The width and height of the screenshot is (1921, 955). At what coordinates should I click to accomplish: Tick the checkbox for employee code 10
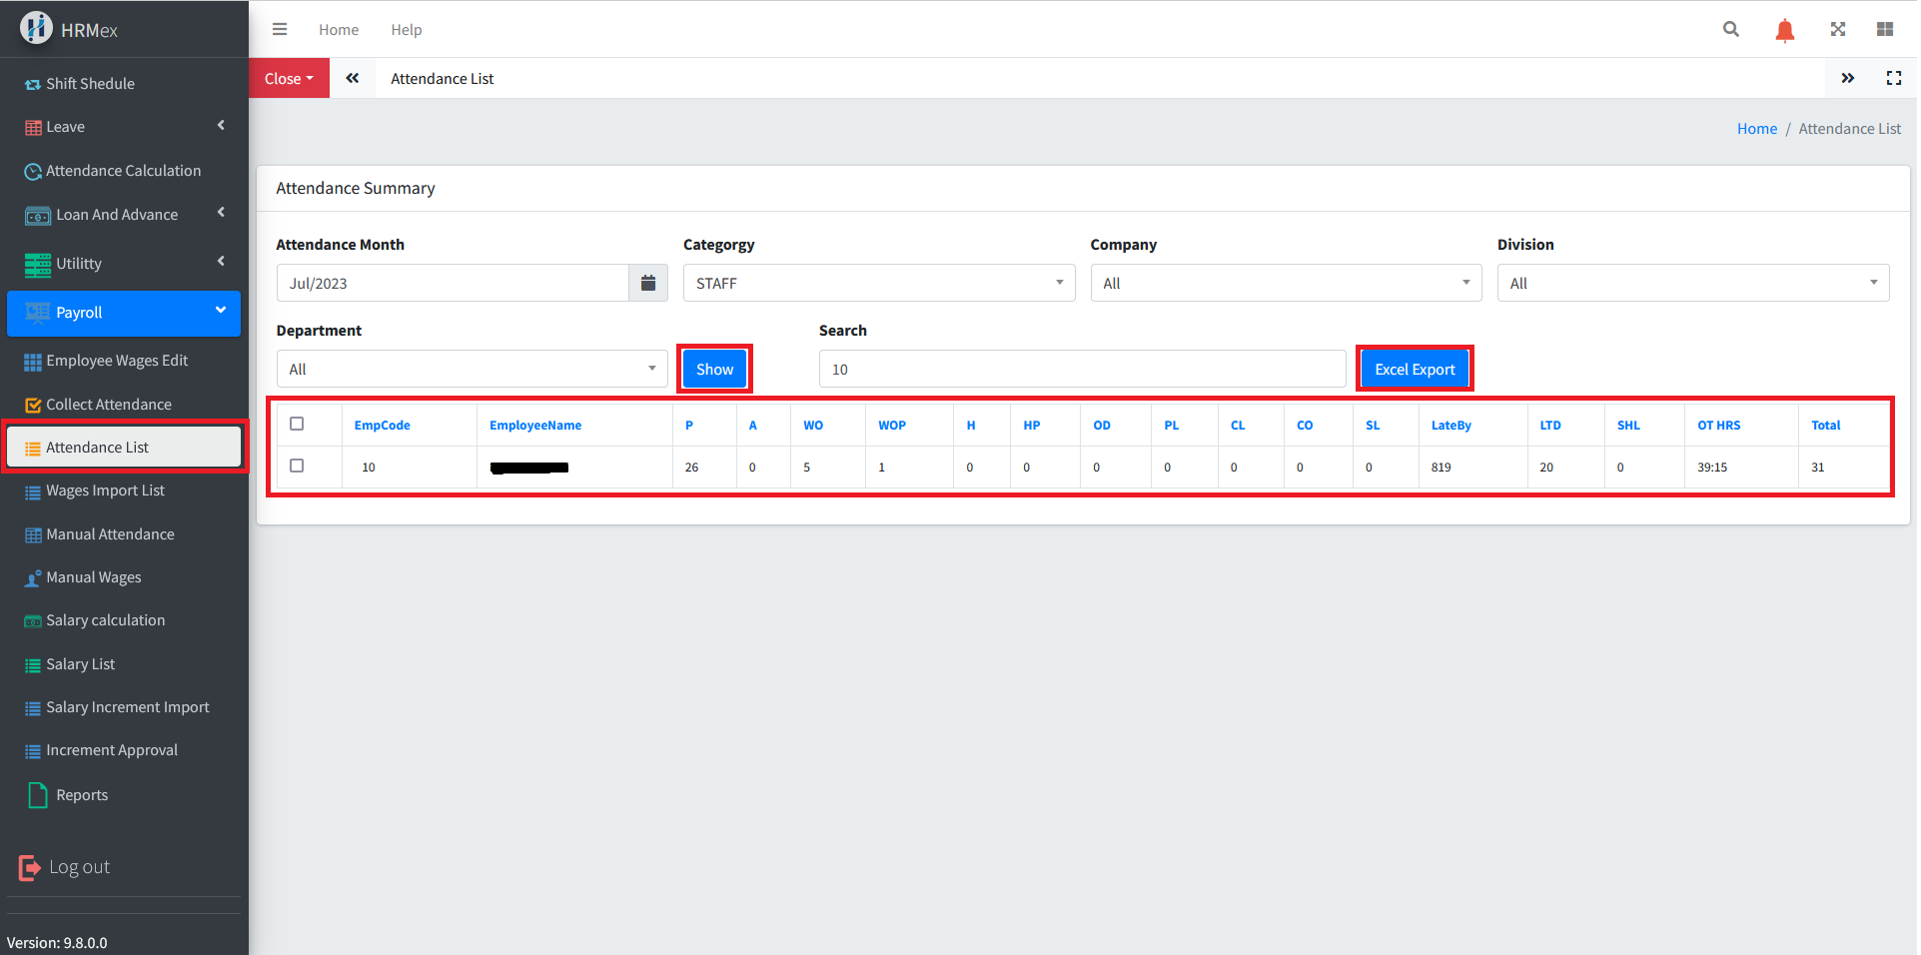click(297, 467)
